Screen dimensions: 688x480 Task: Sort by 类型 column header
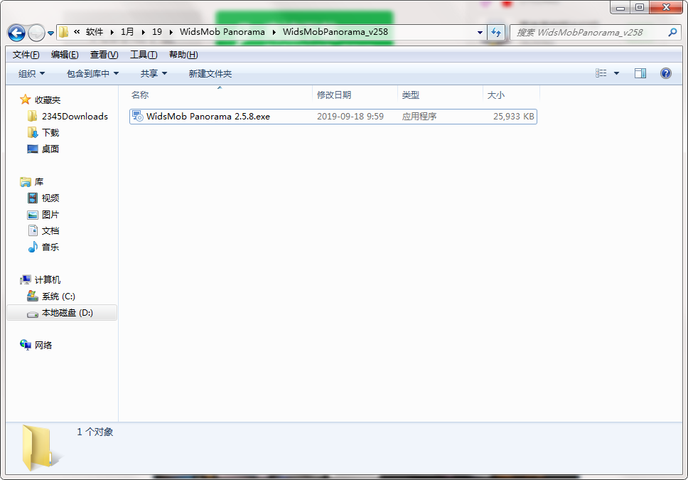[411, 95]
